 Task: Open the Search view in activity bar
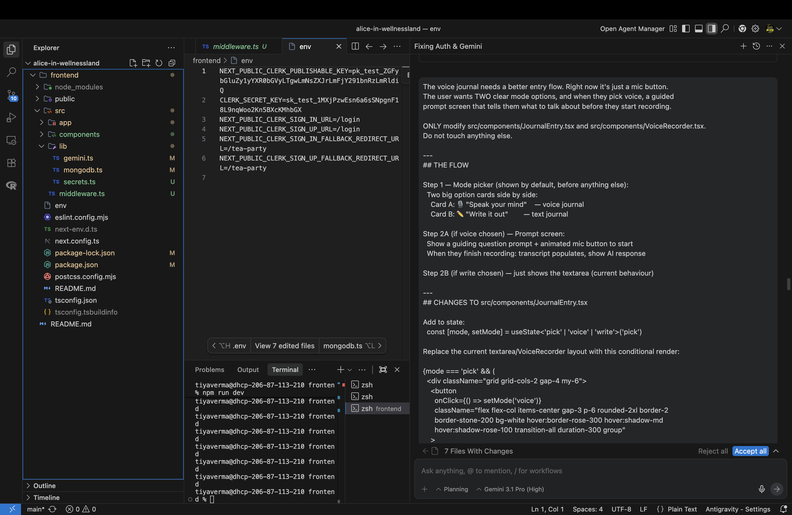click(11, 72)
